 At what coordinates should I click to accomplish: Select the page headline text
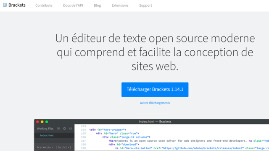pyautogui.click(x=155, y=52)
